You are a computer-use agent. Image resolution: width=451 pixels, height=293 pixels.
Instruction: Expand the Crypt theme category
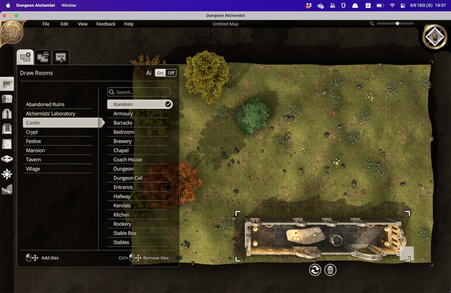coord(57,132)
